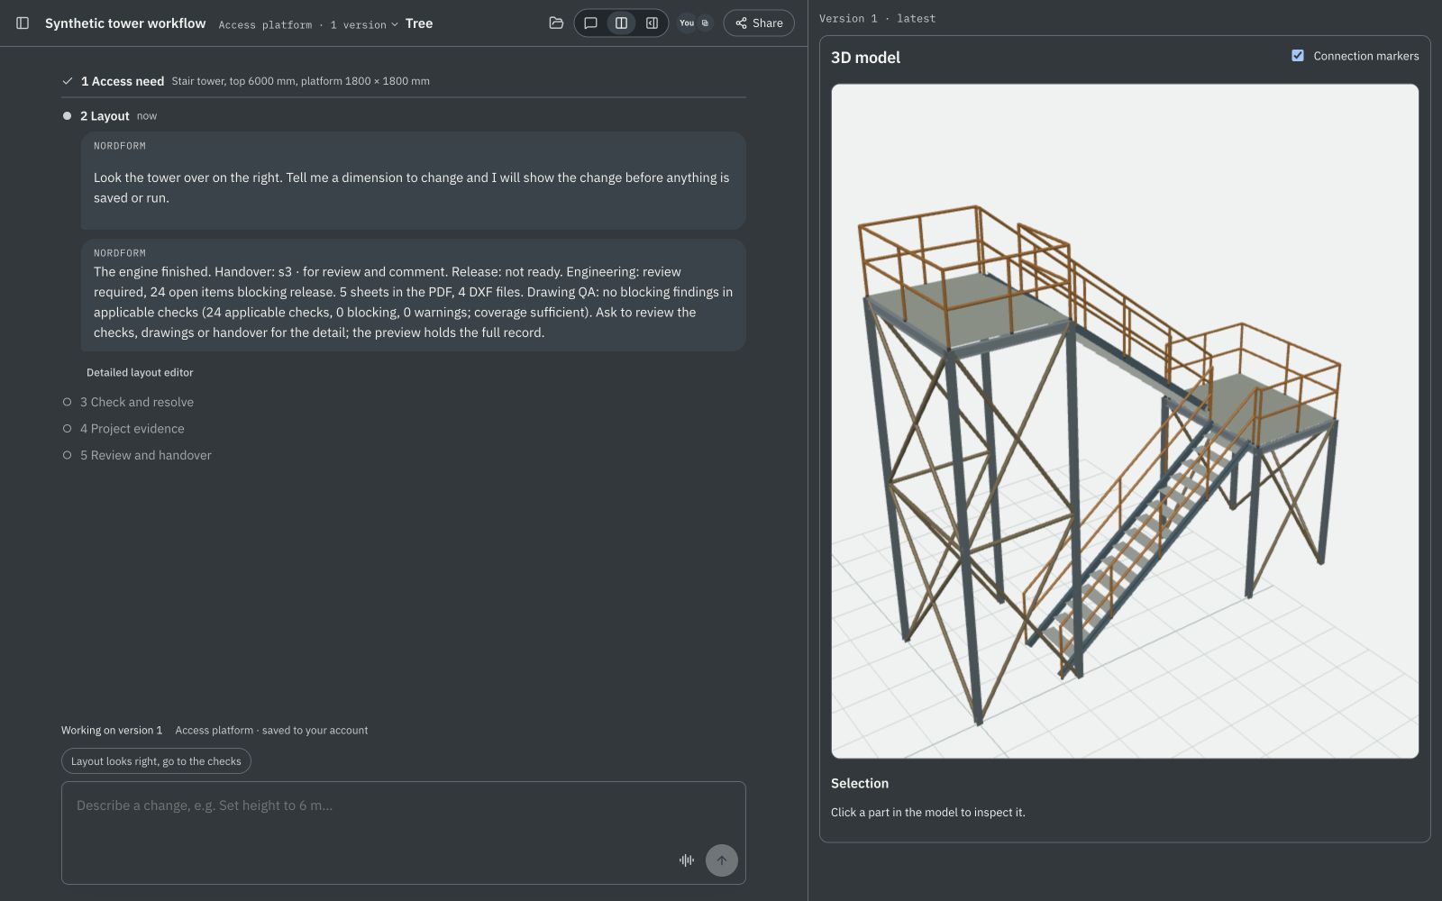1442x901 pixels.
Task: Click the Selection heading
Action: coord(860,784)
